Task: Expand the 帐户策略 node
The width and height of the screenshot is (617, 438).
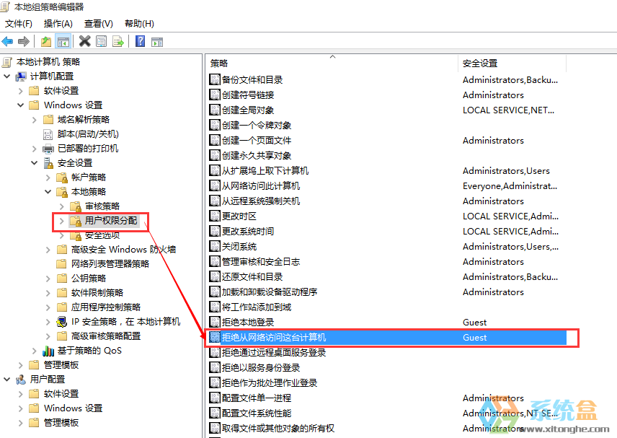Action: tap(48, 178)
